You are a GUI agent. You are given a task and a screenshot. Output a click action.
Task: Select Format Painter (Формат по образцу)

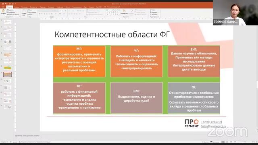coord(13,14)
